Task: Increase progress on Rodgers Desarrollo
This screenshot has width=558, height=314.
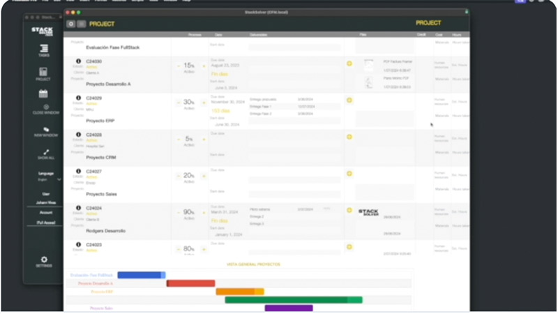Action: click(204, 213)
